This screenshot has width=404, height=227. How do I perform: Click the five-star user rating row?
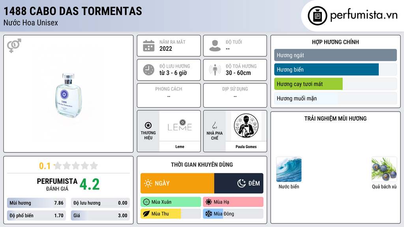point(76,166)
